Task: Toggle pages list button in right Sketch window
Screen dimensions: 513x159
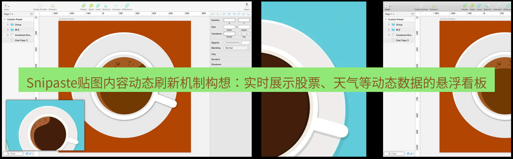Action: click(x=413, y=14)
